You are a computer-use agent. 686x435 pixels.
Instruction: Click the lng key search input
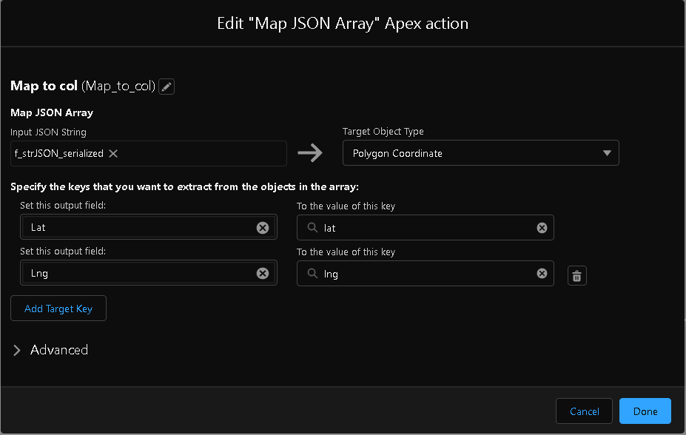pos(426,273)
